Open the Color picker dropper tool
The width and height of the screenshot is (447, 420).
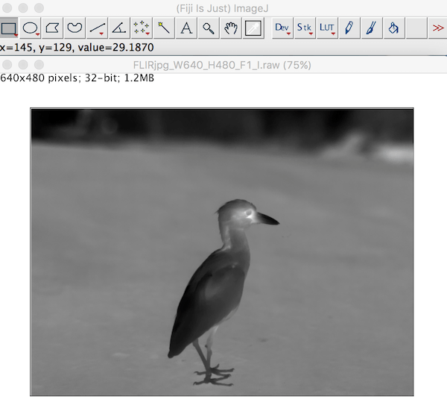pyautogui.click(x=253, y=28)
